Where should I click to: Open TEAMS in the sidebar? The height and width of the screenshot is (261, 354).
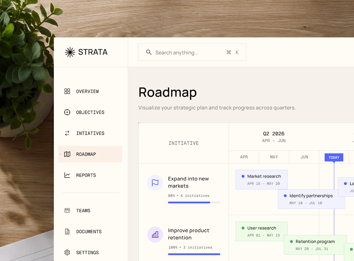tap(90, 210)
